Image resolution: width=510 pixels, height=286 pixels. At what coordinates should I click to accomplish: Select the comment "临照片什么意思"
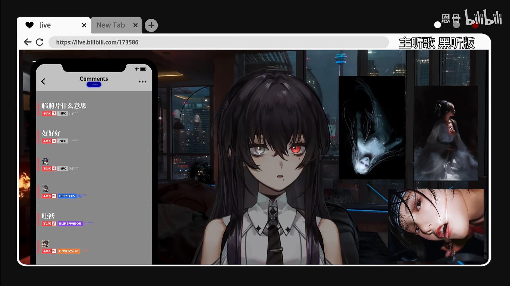pyautogui.click(x=64, y=106)
